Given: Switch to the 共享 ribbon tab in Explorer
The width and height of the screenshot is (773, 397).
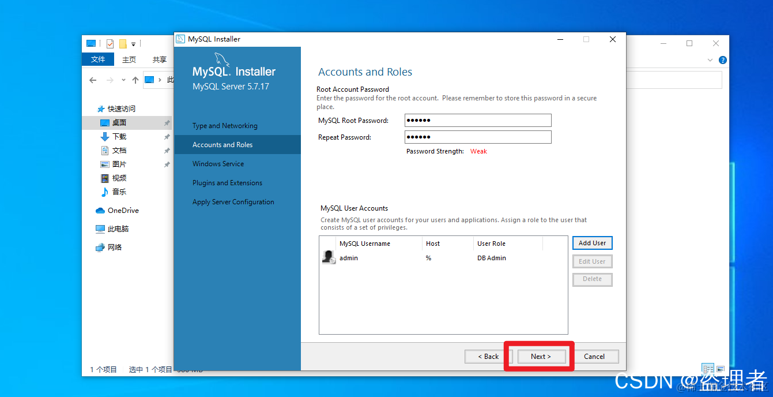Looking at the screenshot, I should (x=160, y=59).
